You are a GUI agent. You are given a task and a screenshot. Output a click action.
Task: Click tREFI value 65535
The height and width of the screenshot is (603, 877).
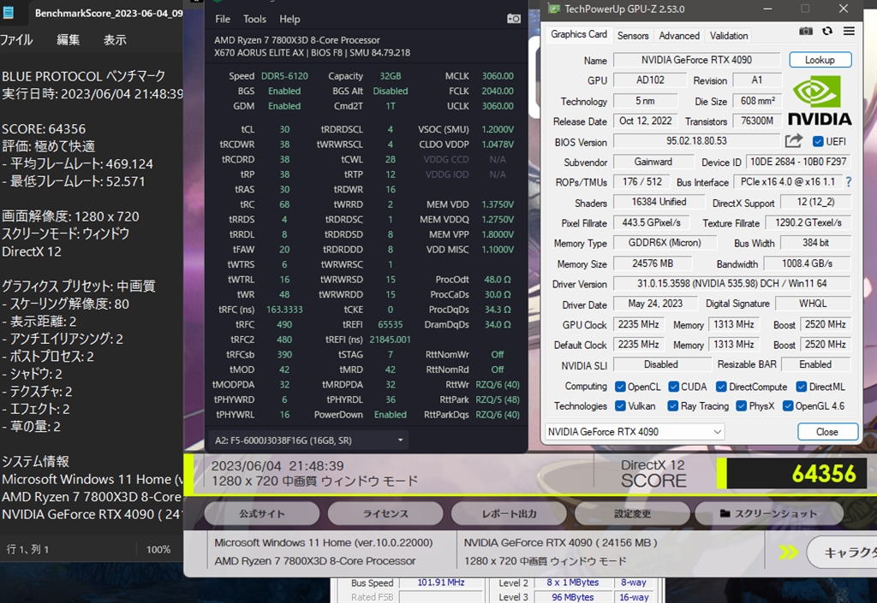[390, 324]
